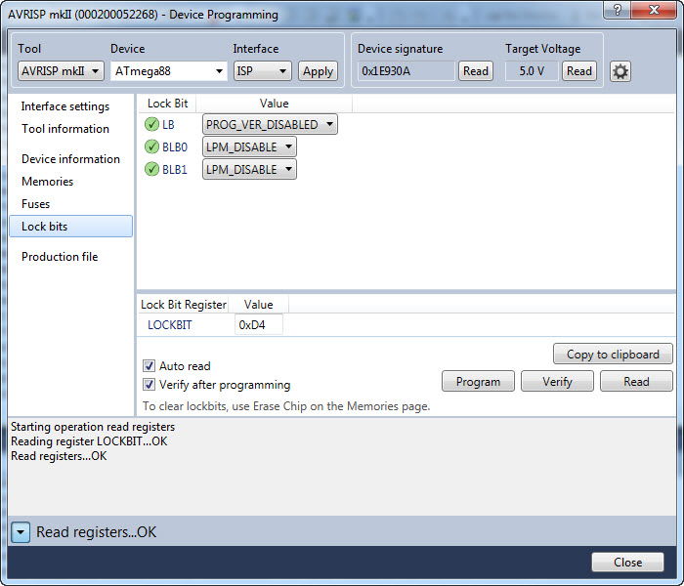Open the Tool dropdown showing AVRISP mkII
Viewport: 684px width, 586px height.
[x=61, y=71]
